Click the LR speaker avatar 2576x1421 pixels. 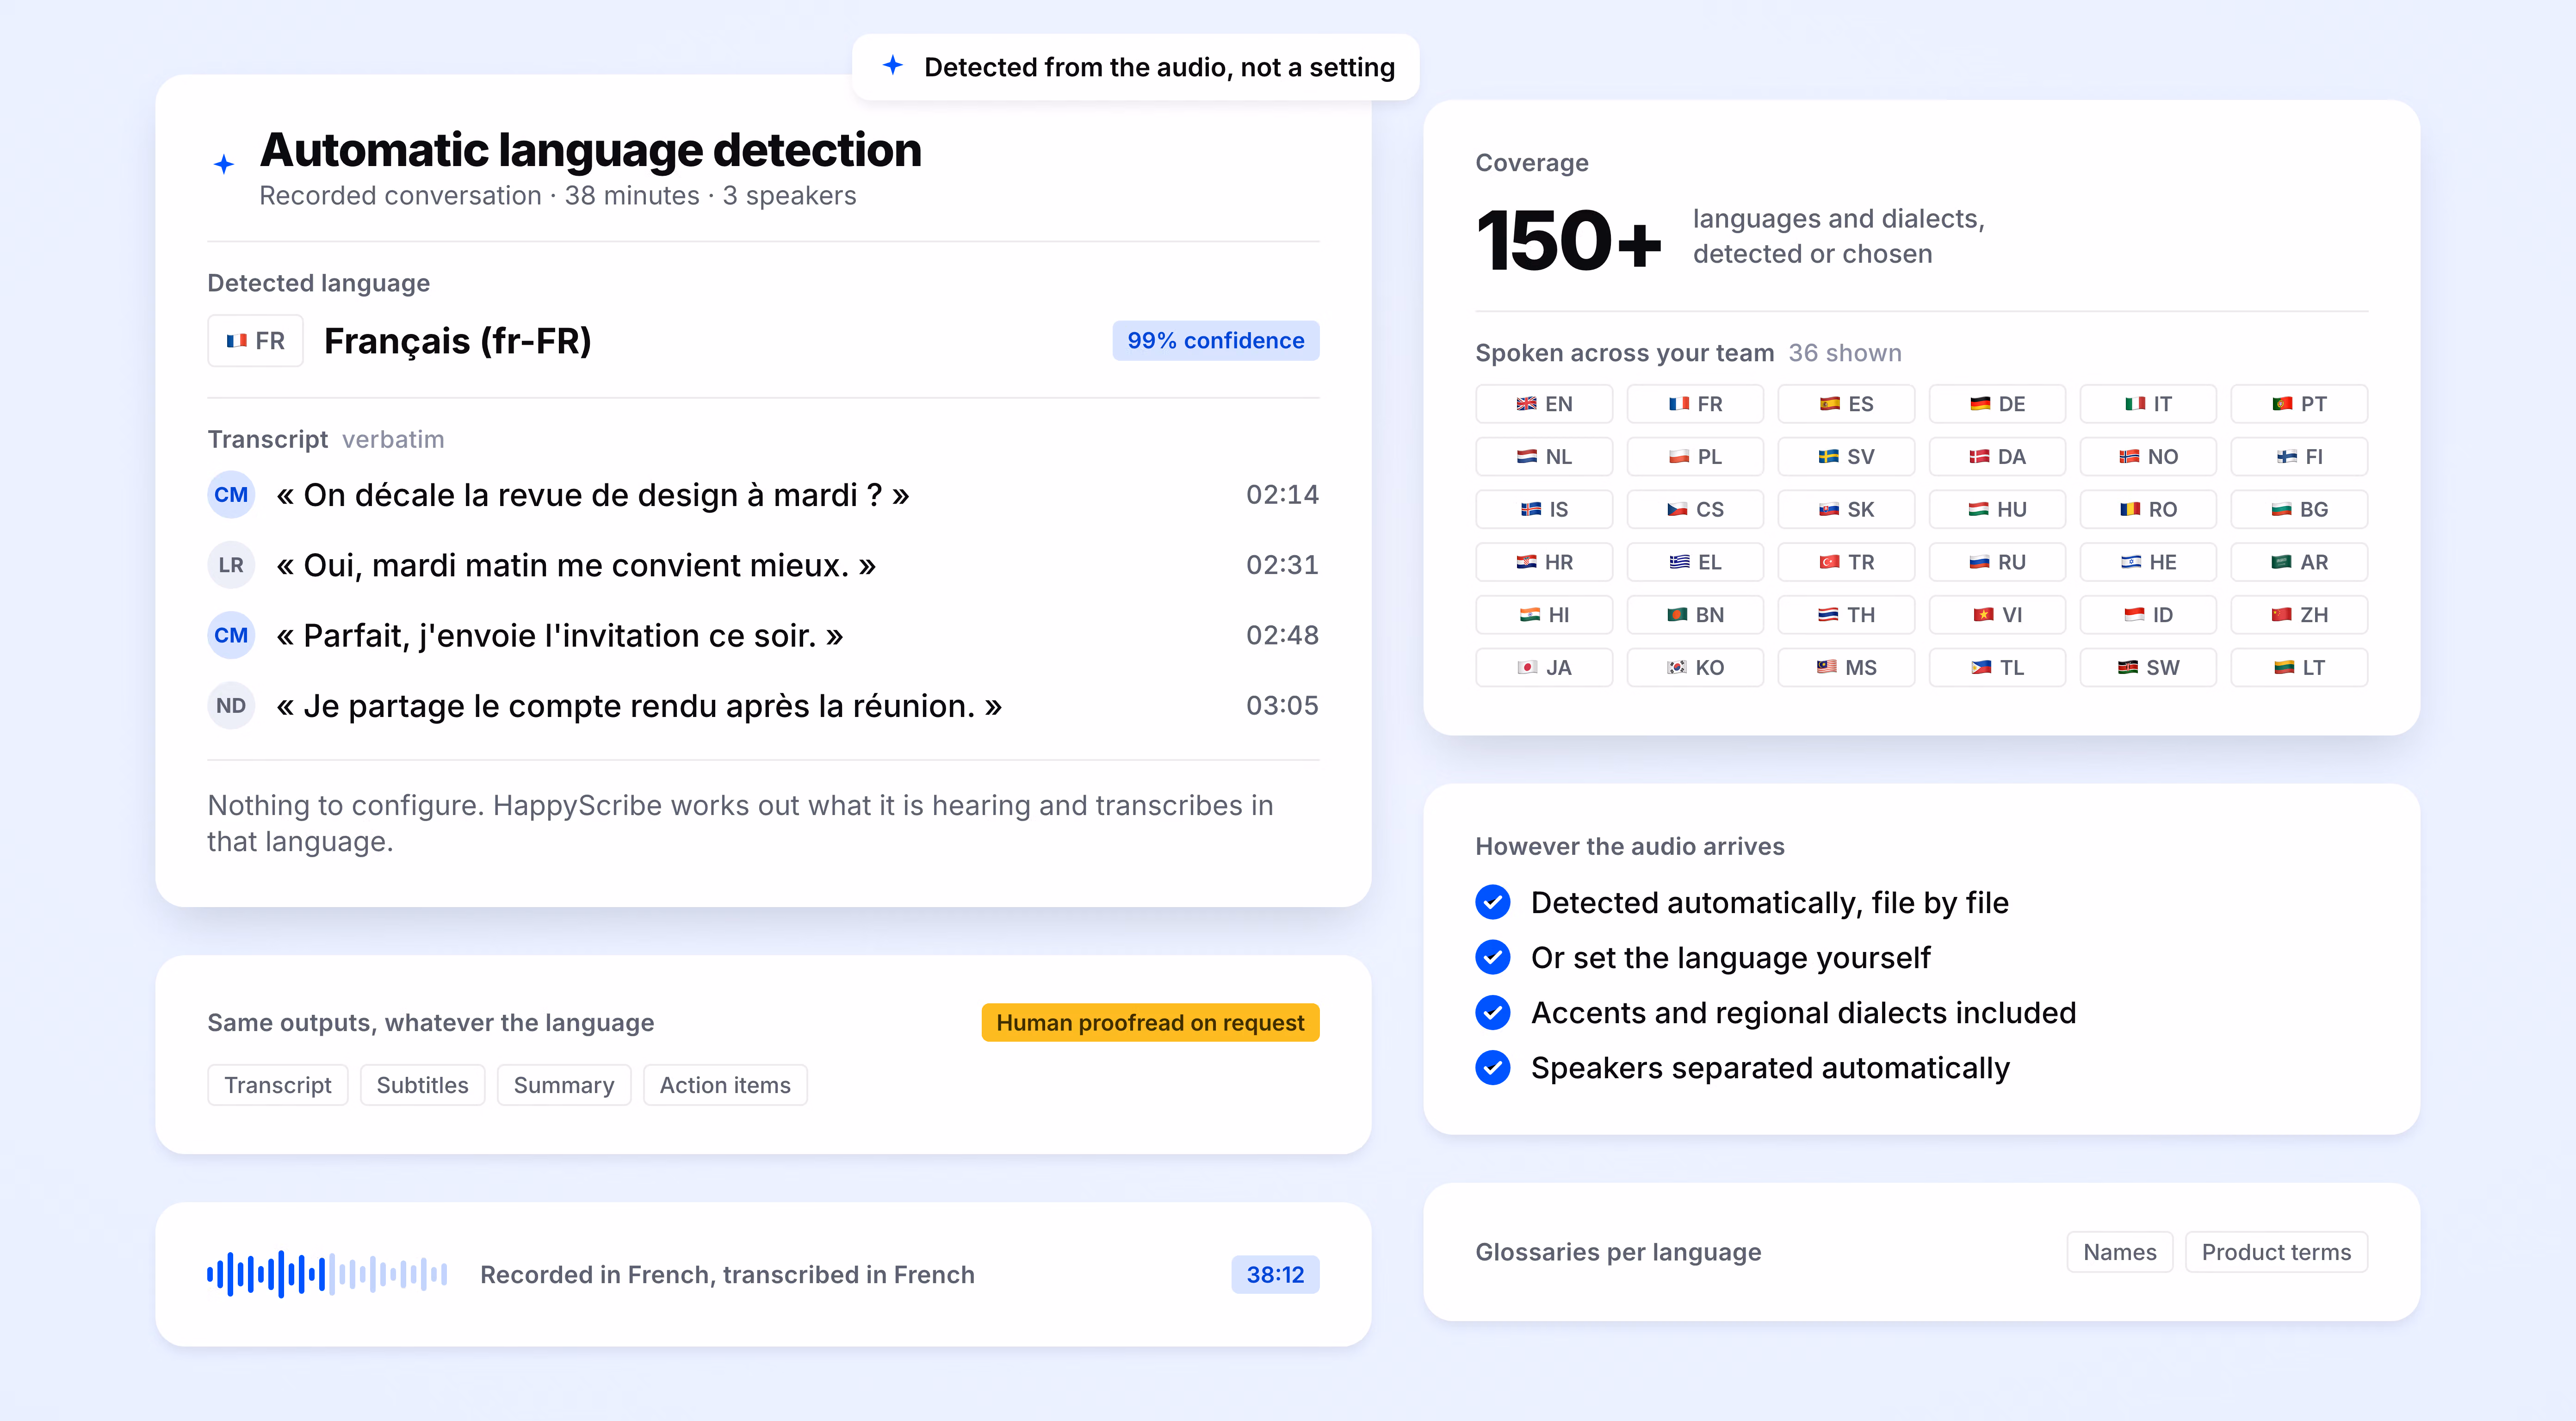(231, 565)
